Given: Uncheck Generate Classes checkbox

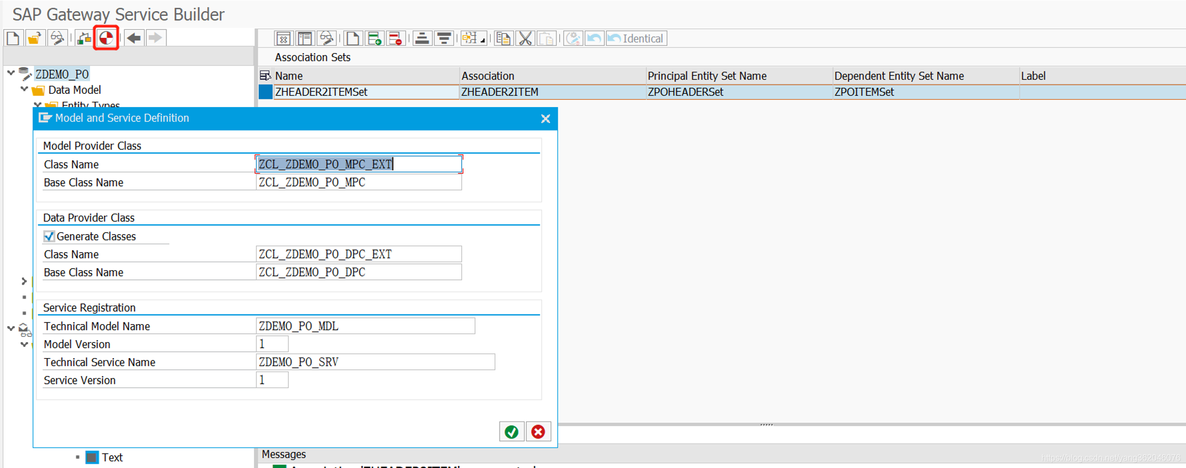Looking at the screenshot, I should pos(49,236).
